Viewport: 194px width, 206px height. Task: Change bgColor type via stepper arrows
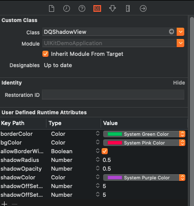coord(98,142)
